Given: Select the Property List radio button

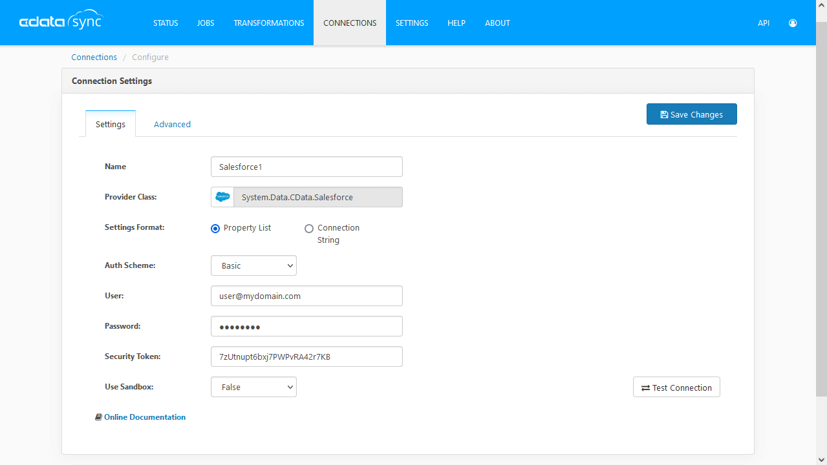Looking at the screenshot, I should (215, 228).
